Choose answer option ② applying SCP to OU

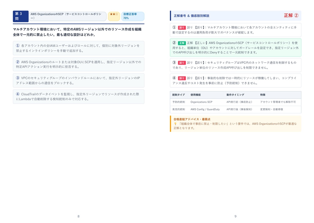[x=78, y=64]
